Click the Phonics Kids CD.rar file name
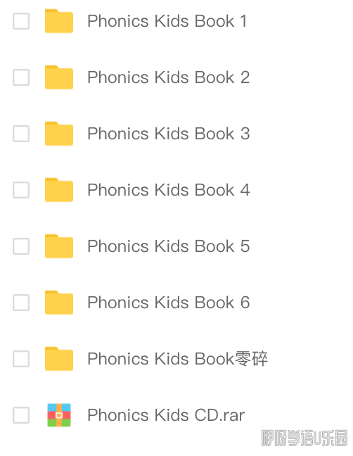This screenshot has width=353, height=456. [x=166, y=415]
